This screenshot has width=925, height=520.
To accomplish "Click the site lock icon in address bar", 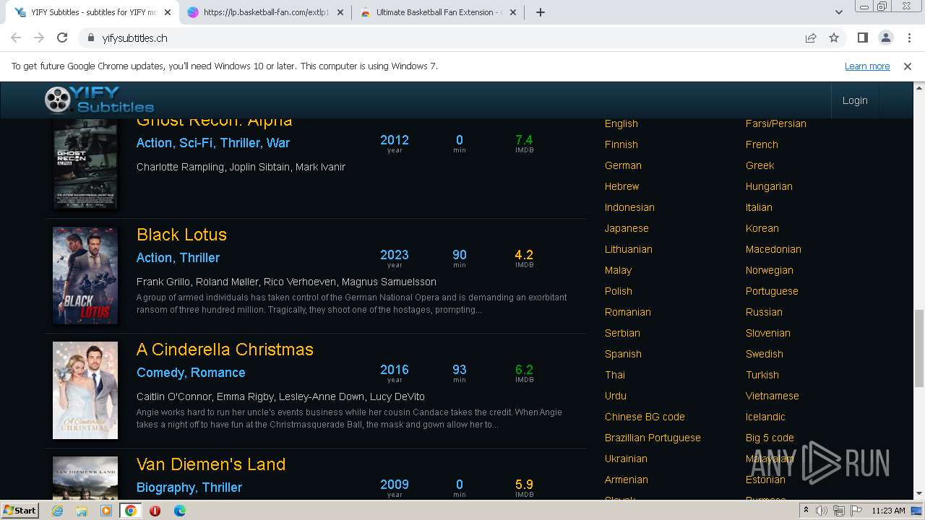I will point(90,38).
